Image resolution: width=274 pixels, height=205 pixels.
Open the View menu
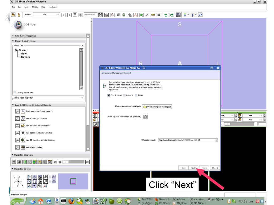[26, 7]
